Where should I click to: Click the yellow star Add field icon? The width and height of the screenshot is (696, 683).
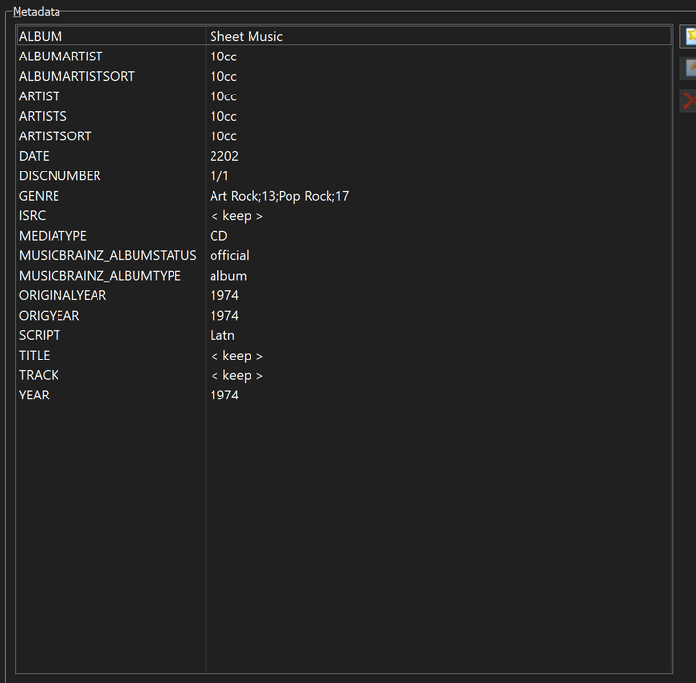[689, 37]
